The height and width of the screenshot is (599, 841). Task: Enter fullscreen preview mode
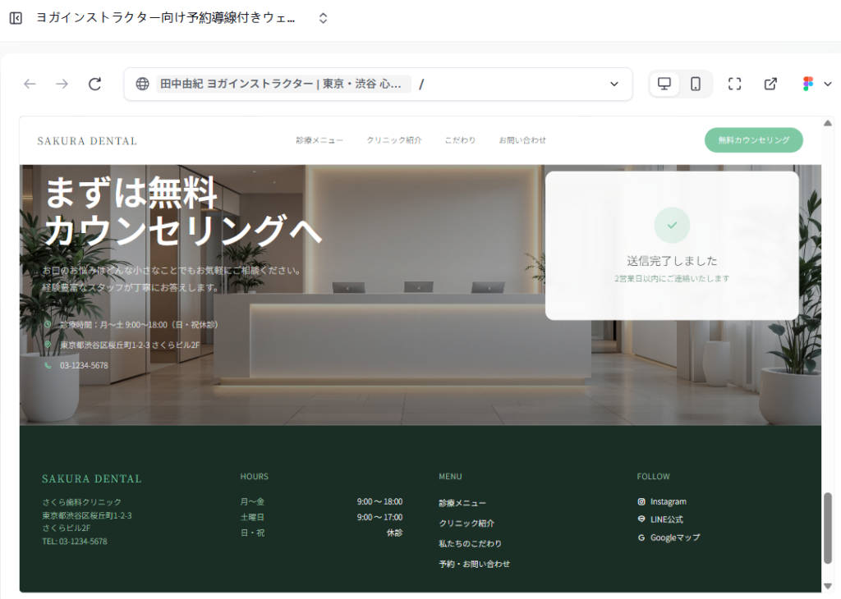(734, 84)
